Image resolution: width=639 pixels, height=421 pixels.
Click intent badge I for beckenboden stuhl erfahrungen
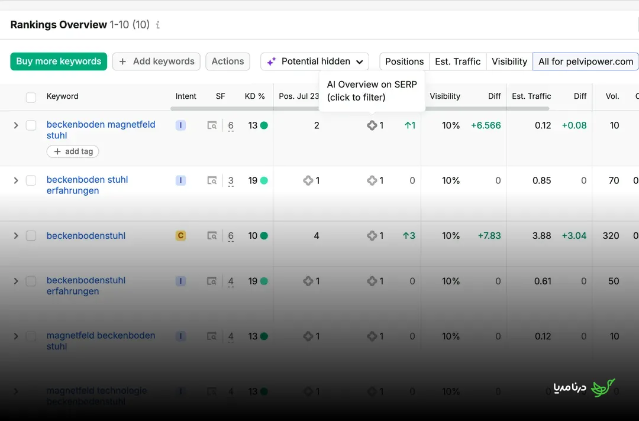pyautogui.click(x=180, y=180)
